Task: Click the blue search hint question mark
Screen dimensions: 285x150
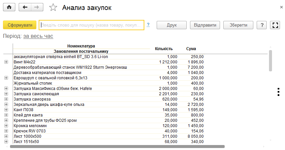Action: [148, 25]
